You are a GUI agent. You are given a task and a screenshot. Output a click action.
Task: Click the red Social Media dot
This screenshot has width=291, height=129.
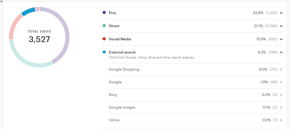click(104, 39)
